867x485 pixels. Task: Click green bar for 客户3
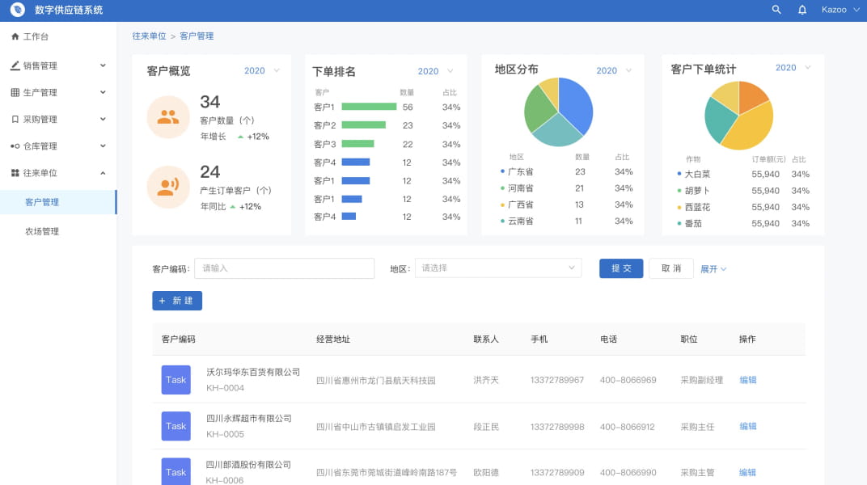tap(357, 144)
